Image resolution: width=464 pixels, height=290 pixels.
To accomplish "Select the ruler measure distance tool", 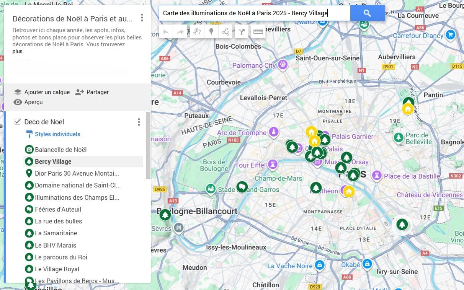I will (258, 32).
